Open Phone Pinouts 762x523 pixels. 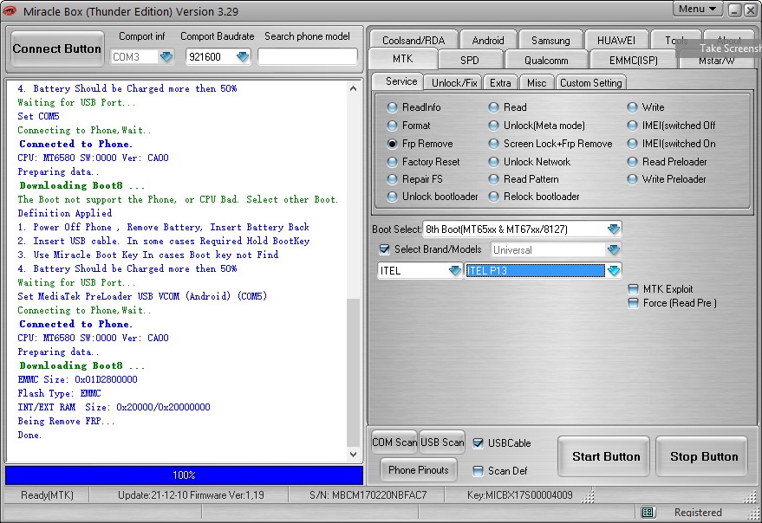419,469
